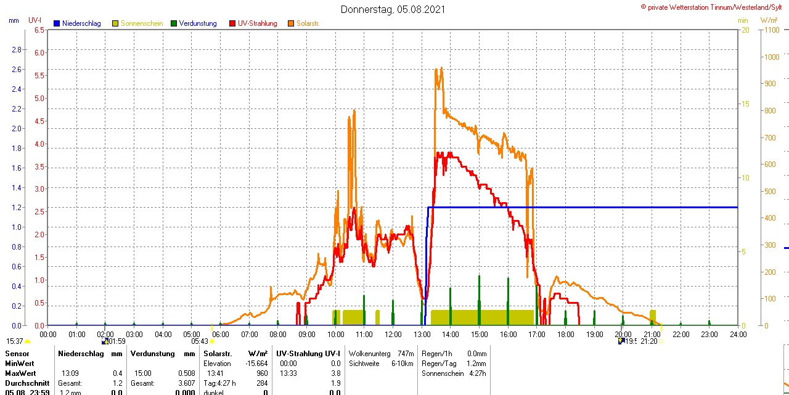Select the Niederschlag legend label
The height and width of the screenshot is (395, 789).
(81, 23)
